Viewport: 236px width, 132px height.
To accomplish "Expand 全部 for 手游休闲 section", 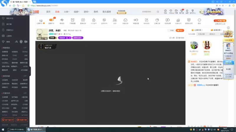I will pos(25,93).
